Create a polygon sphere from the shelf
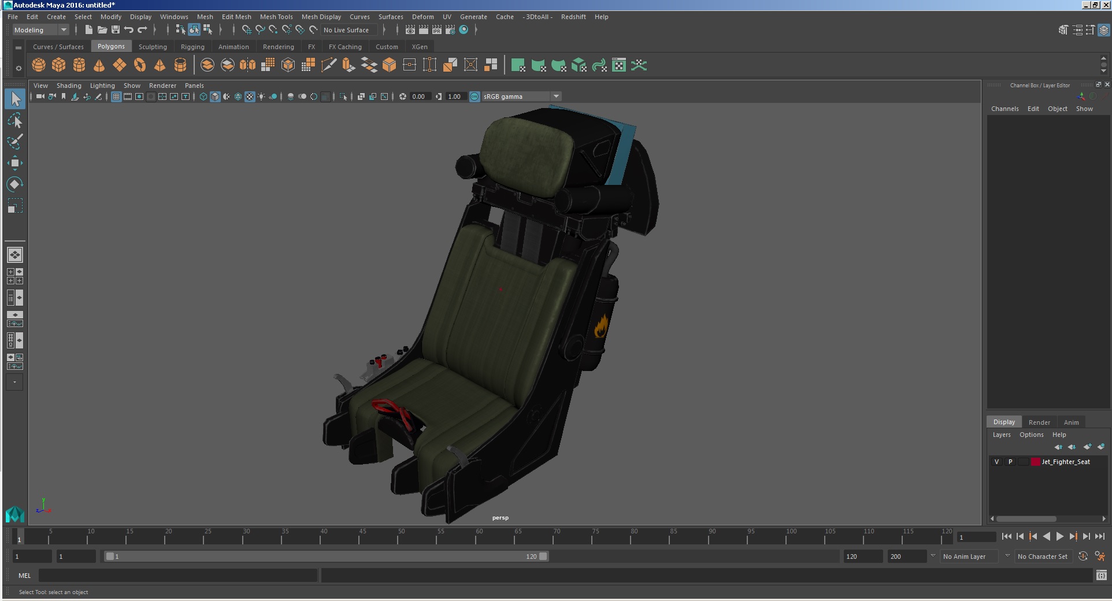1112x601 pixels. [39, 65]
